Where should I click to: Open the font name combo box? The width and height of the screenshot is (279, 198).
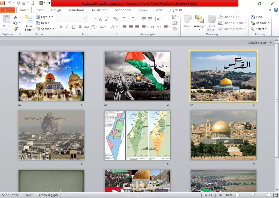coord(72,19)
